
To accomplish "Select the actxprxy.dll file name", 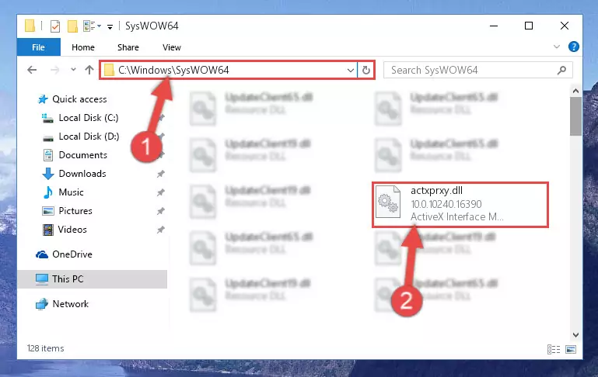I will coord(437,191).
